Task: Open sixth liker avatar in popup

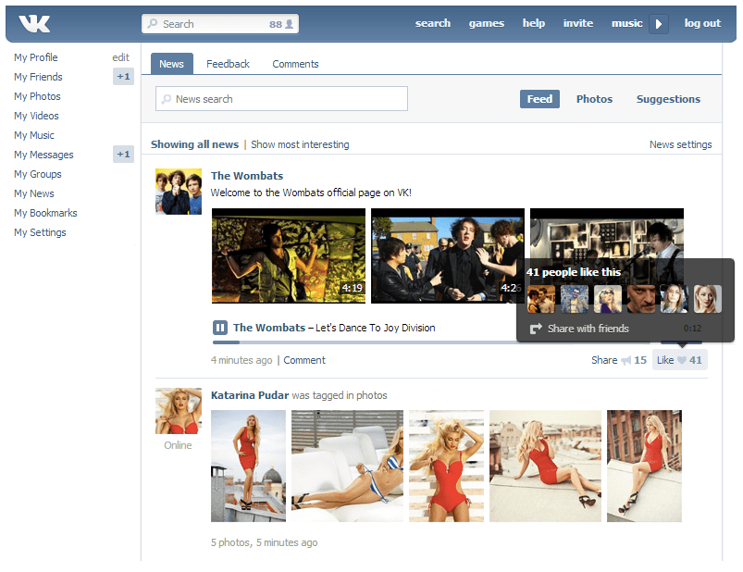Action: point(708,299)
